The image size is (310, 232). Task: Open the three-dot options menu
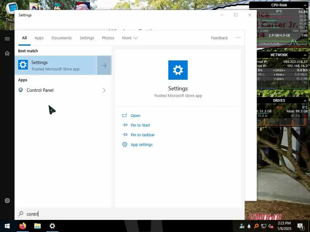[238, 37]
